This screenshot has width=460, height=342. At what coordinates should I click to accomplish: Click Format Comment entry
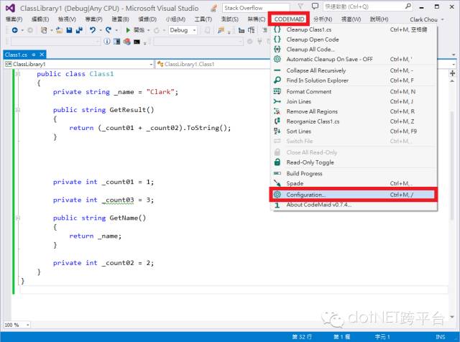pyautogui.click(x=354, y=91)
